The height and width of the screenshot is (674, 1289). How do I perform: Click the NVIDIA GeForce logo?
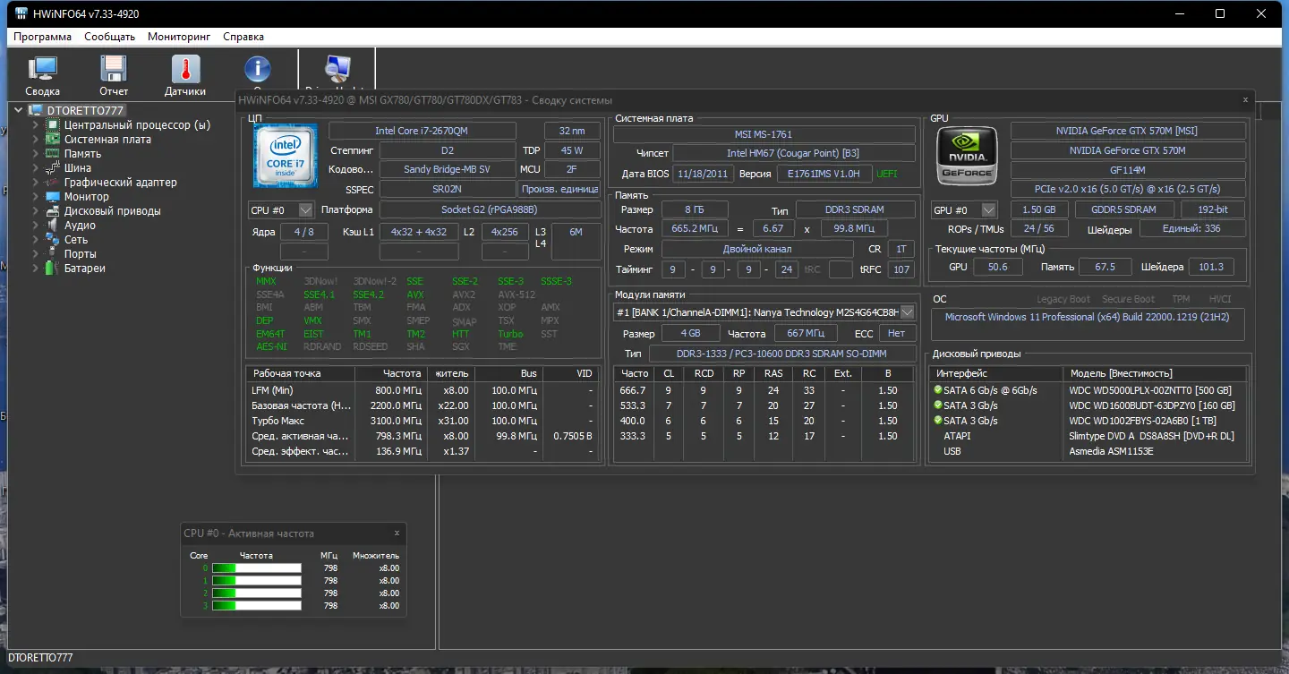(968, 156)
